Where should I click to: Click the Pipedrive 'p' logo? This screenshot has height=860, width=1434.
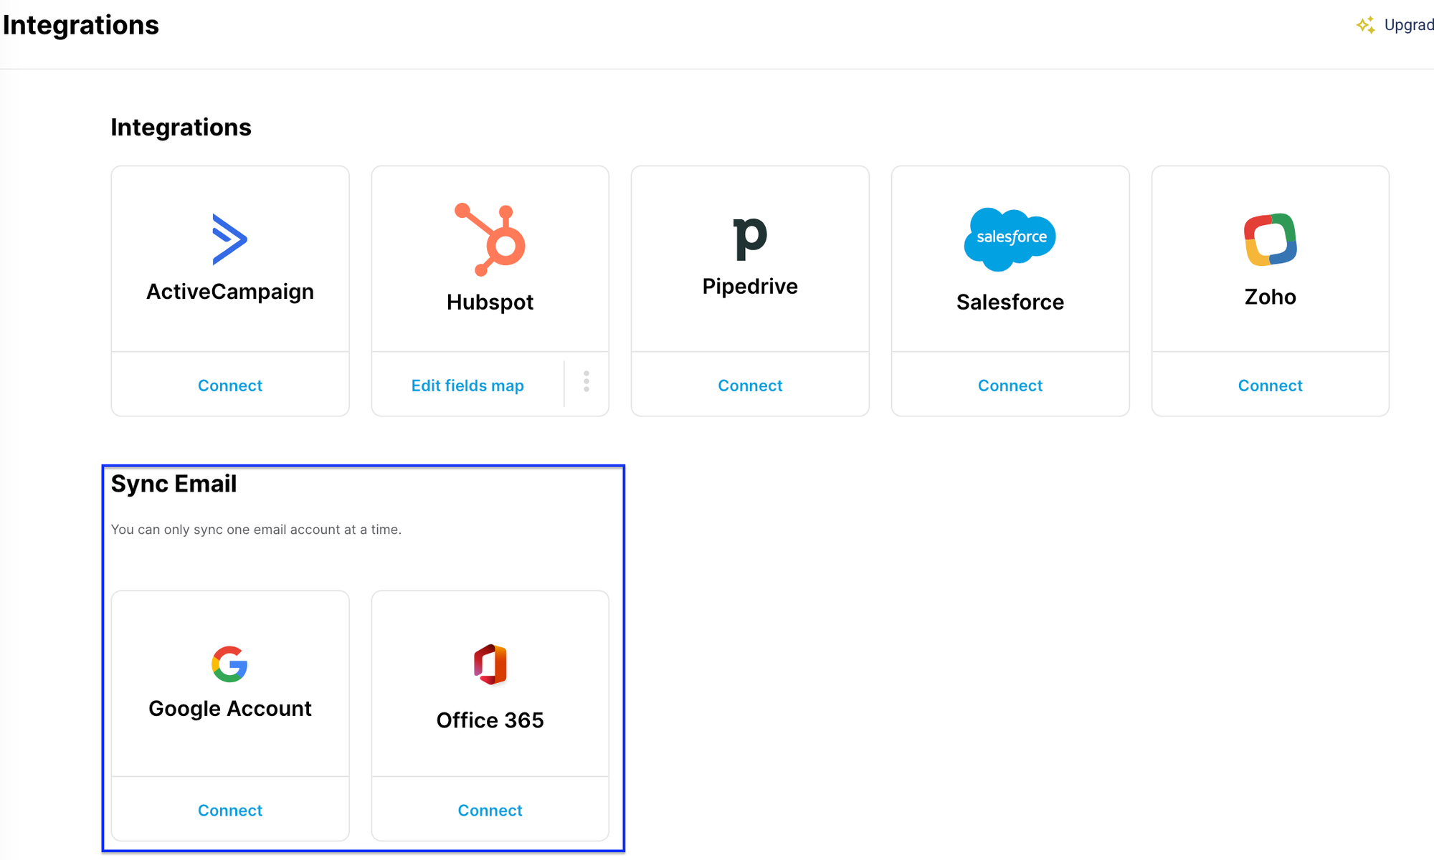point(750,239)
